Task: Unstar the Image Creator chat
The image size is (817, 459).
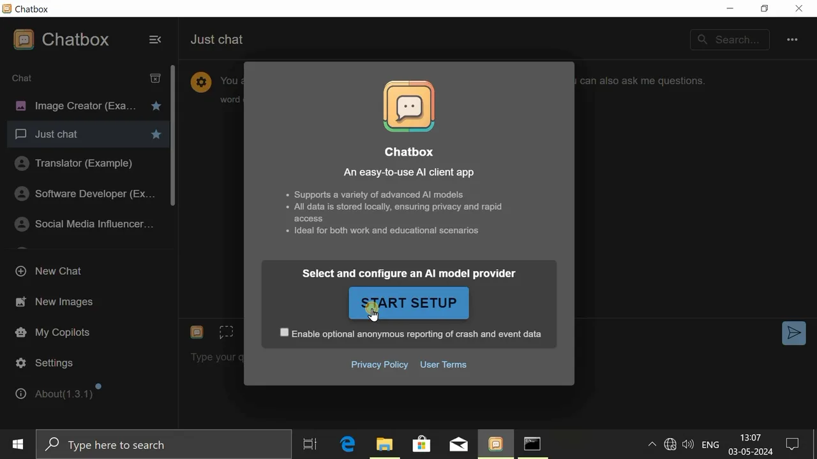Action: pyautogui.click(x=156, y=106)
